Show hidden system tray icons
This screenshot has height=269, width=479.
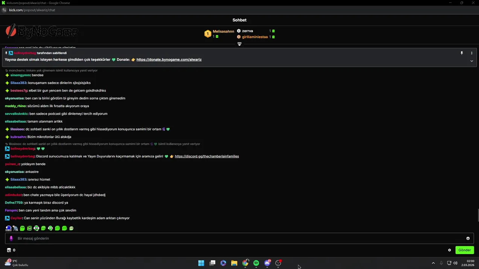[x=433, y=263]
